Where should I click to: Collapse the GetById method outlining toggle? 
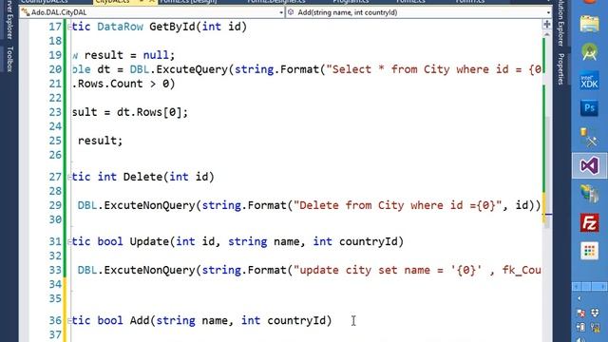[x=69, y=27]
